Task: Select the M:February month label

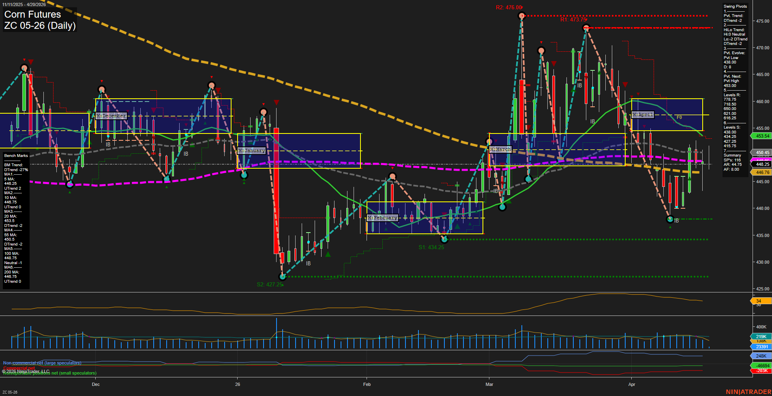Action: (382, 217)
